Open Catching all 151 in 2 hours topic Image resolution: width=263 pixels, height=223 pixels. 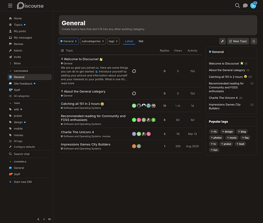[80, 104]
